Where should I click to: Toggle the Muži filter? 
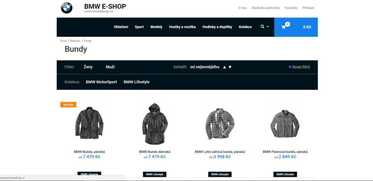110,67
